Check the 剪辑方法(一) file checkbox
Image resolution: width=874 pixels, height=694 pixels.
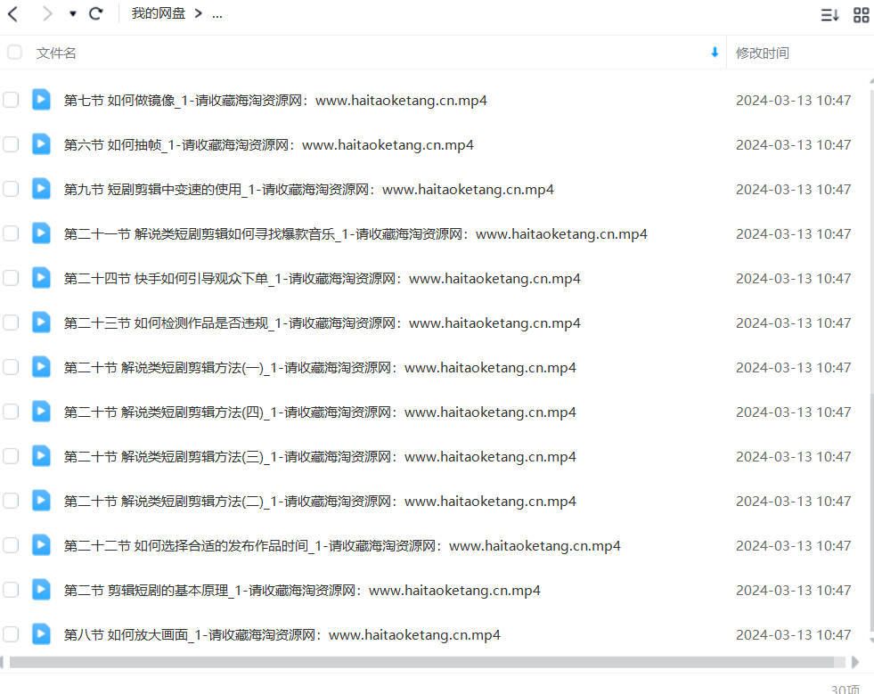coord(11,367)
